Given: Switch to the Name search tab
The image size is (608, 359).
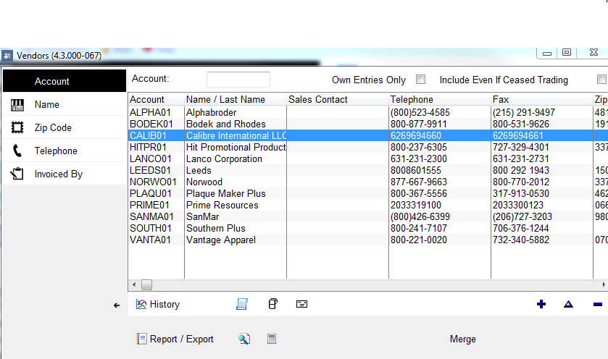Looking at the screenshot, I should pos(64,104).
